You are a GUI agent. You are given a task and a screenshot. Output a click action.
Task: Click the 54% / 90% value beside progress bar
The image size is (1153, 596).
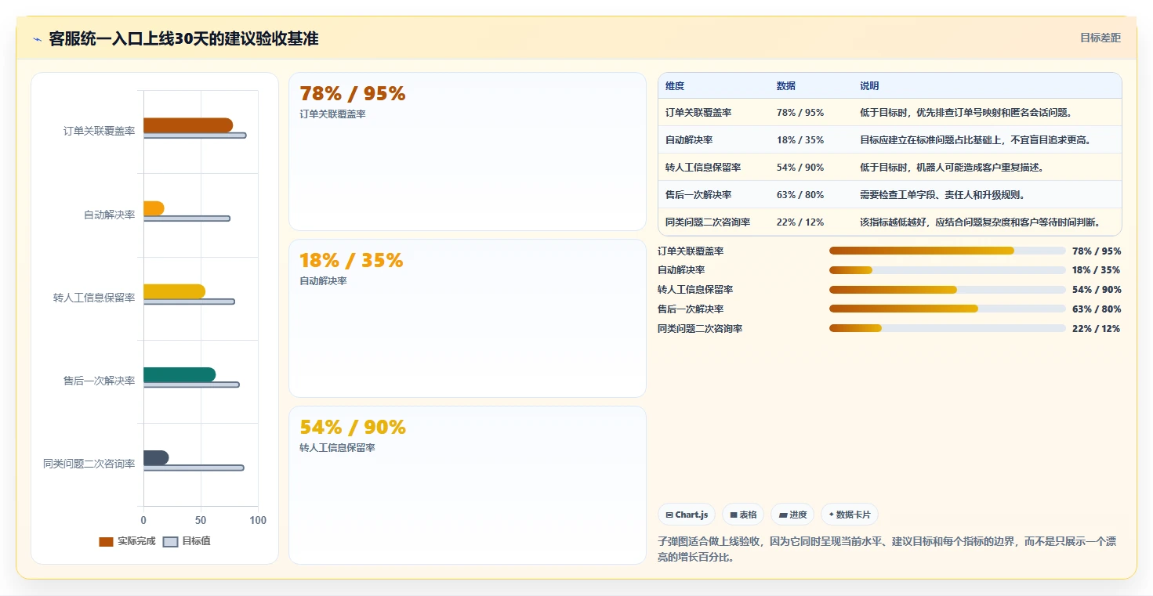click(1097, 290)
